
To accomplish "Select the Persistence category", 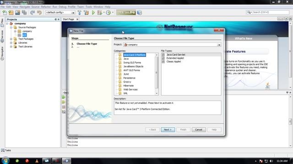I will pos(129,78).
